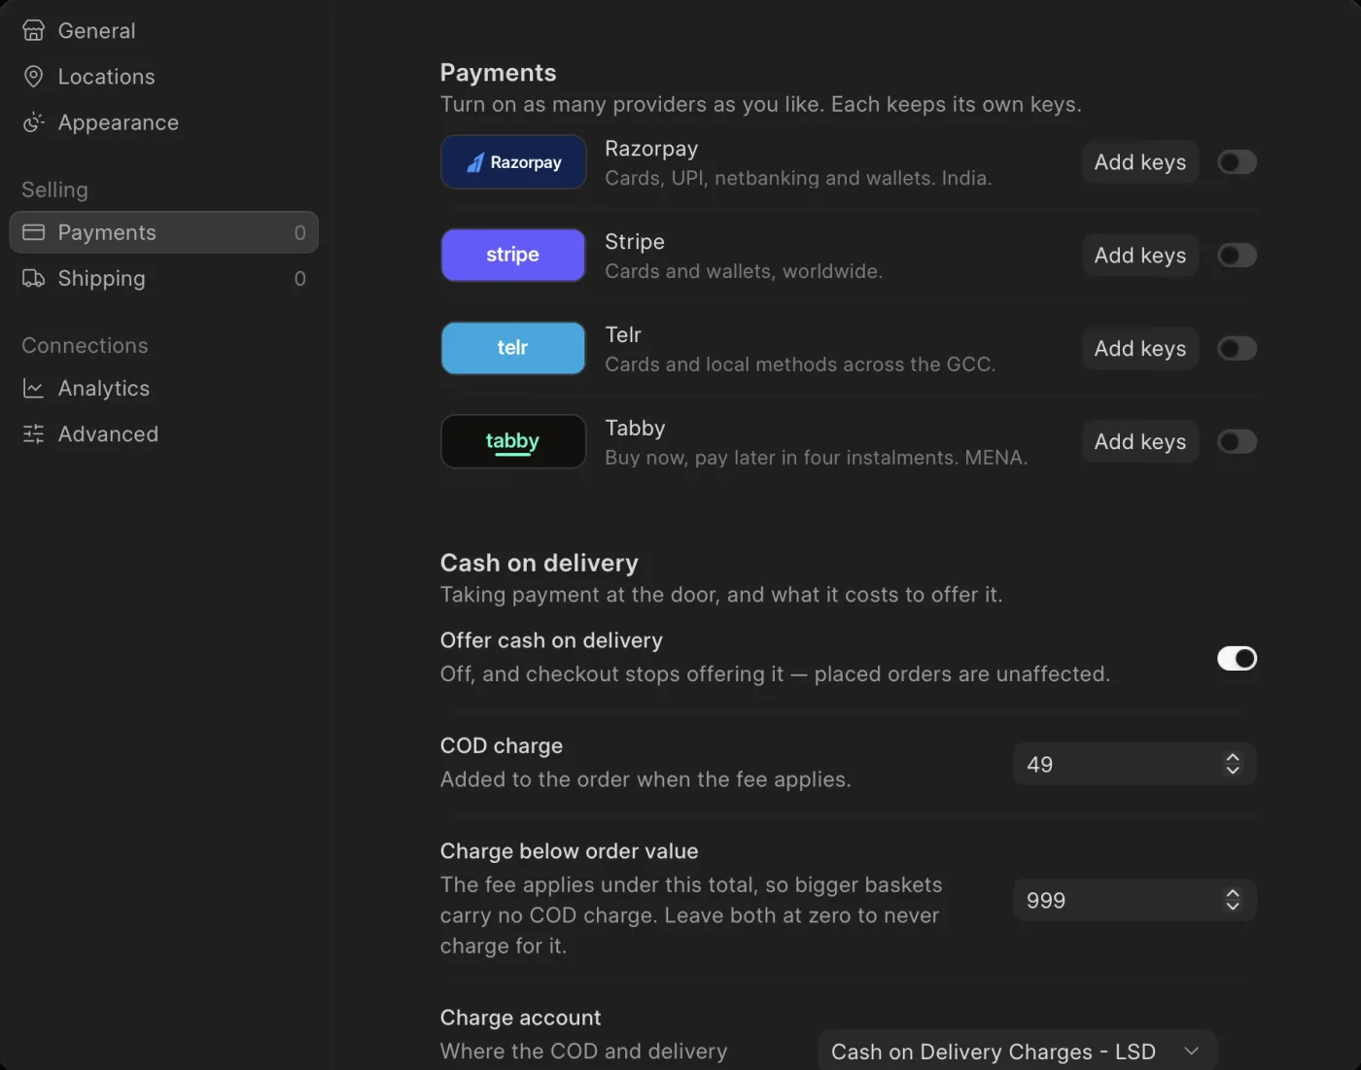Click the Selling group header
The width and height of the screenshot is (1361, 1070).
(x=54, y=190)
